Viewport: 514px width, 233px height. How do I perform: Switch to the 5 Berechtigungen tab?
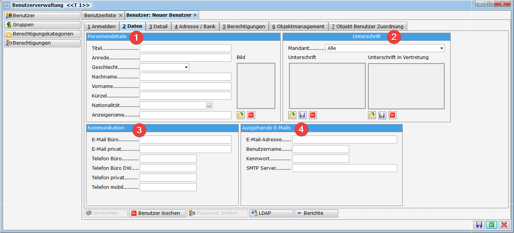point(244,26)
